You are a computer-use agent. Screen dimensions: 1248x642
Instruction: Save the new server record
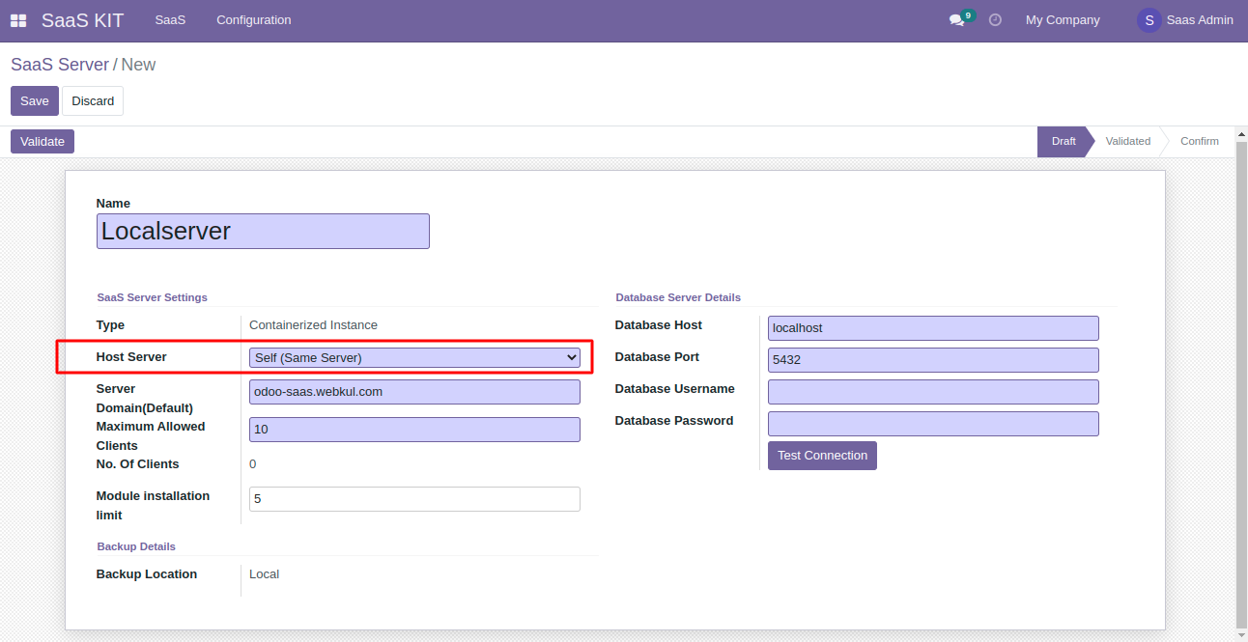click(35, 101)
